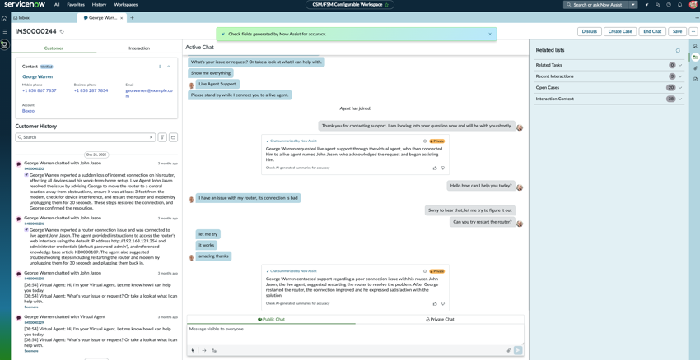Click the quick responses icon in chat composer

214,350
